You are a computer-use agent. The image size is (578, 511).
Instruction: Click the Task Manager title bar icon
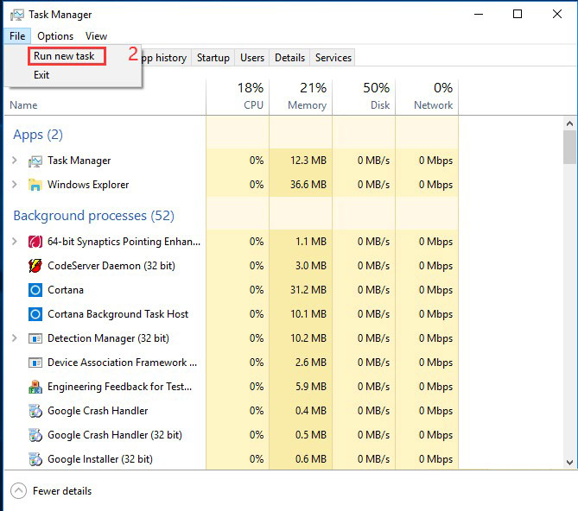coord(17,15)
